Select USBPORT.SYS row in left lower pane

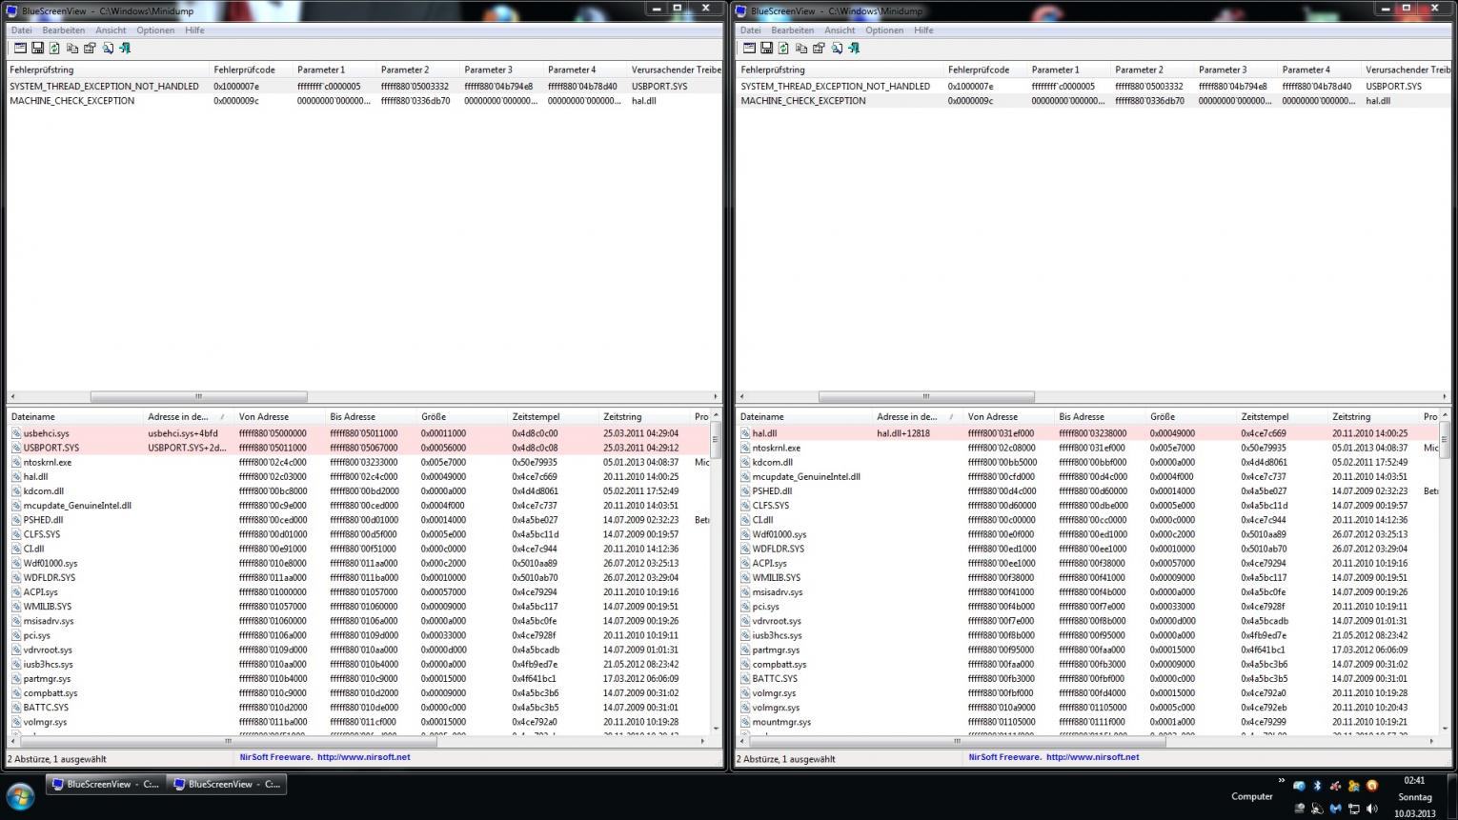[360, 448]
